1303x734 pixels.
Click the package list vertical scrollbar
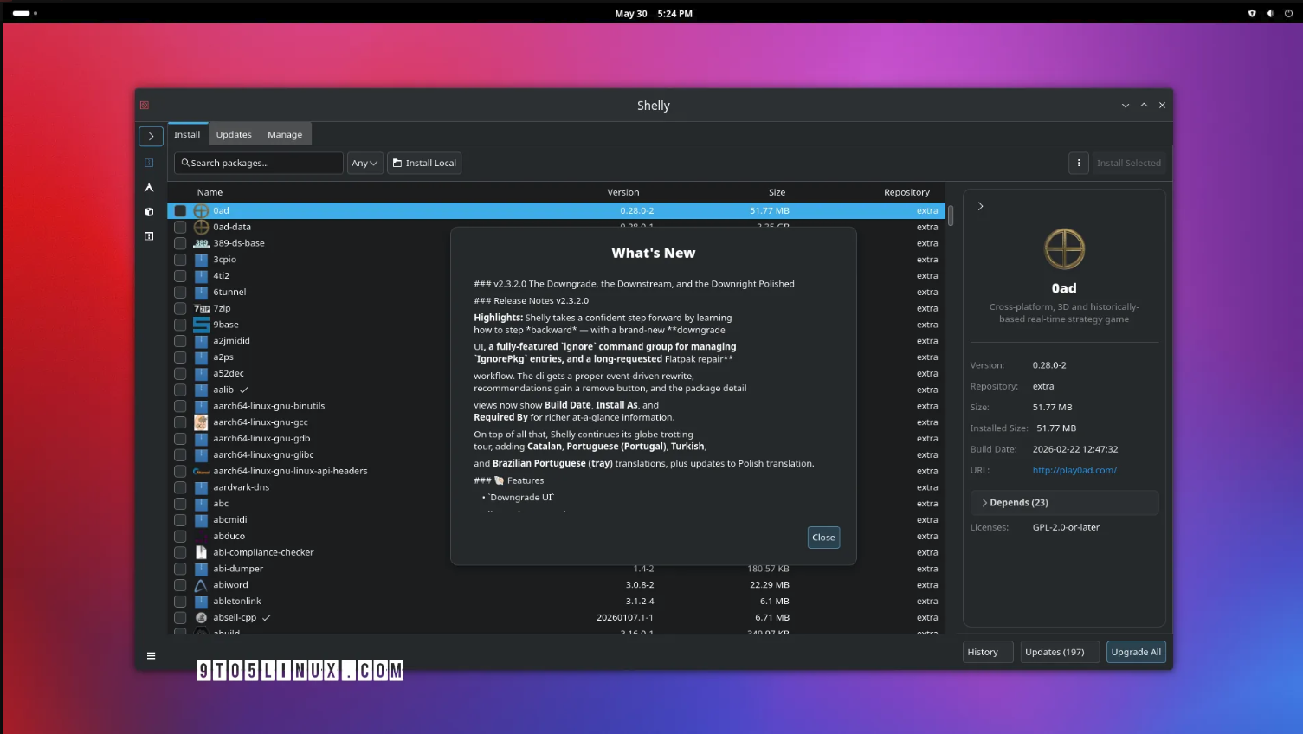[x=951, y=215]
